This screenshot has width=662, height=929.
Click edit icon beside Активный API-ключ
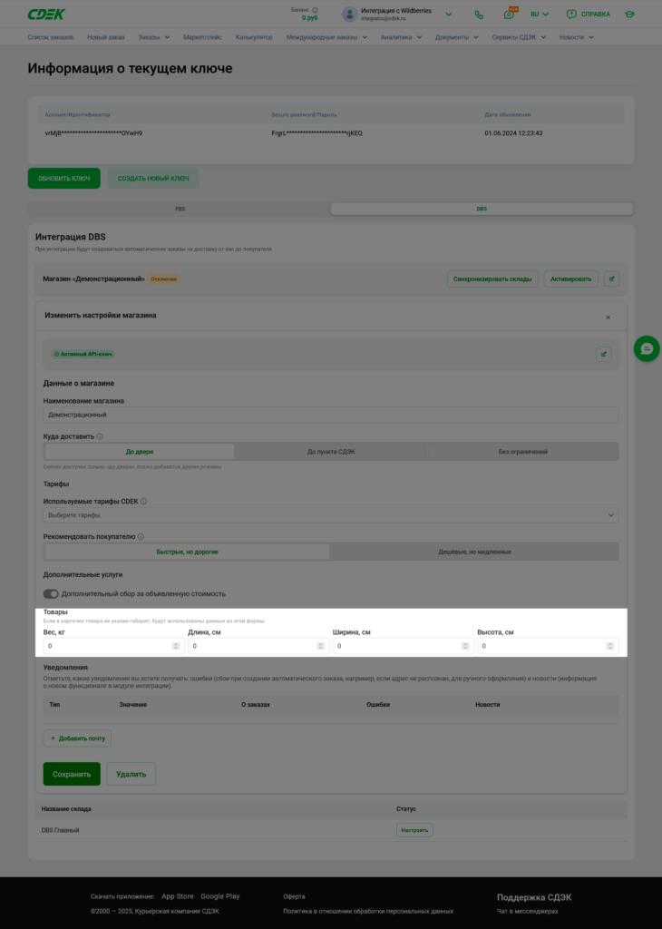click(603, 355)
